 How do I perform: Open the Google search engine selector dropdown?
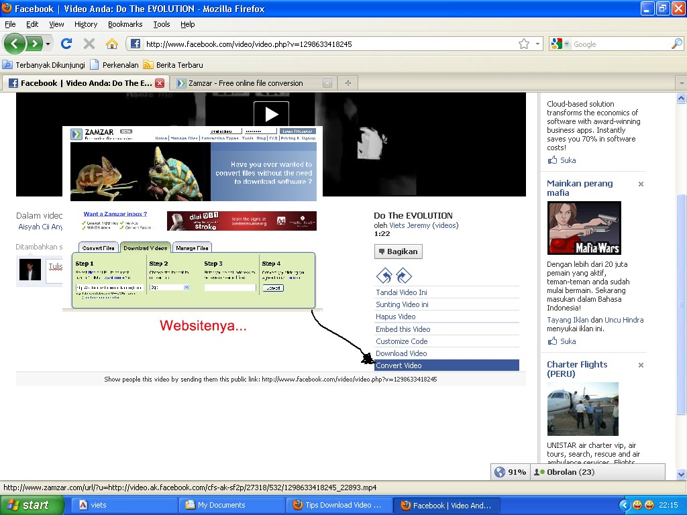560,44
